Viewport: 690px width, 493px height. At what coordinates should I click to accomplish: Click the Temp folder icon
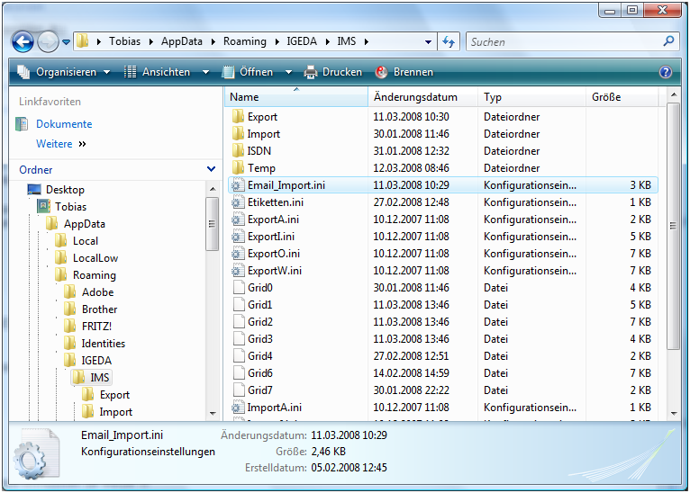(238, 168)
